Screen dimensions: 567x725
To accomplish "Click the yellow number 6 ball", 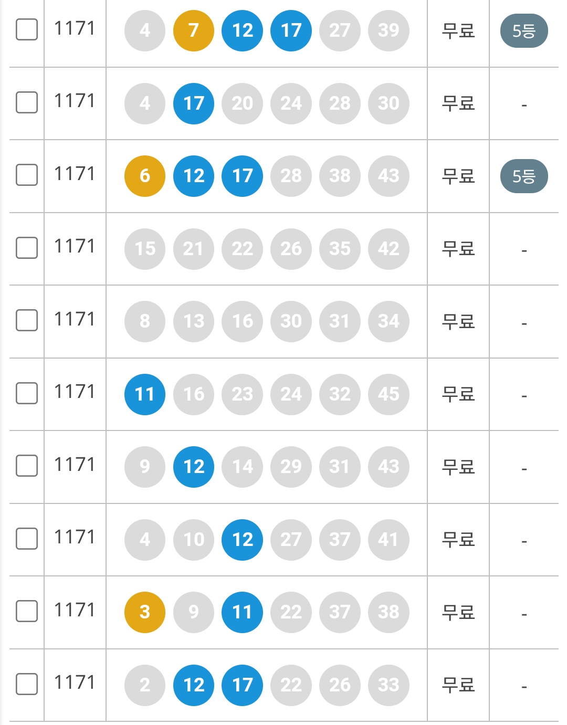I will [x=145, y=176].
